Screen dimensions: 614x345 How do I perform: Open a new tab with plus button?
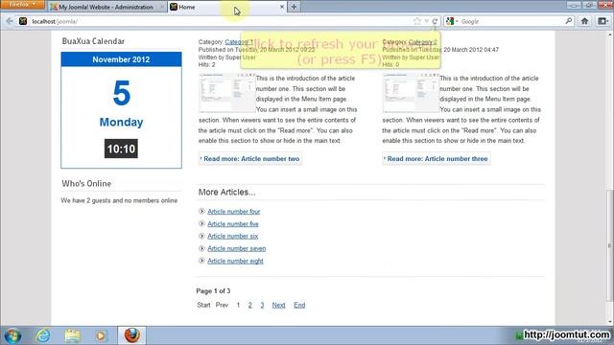294,7
